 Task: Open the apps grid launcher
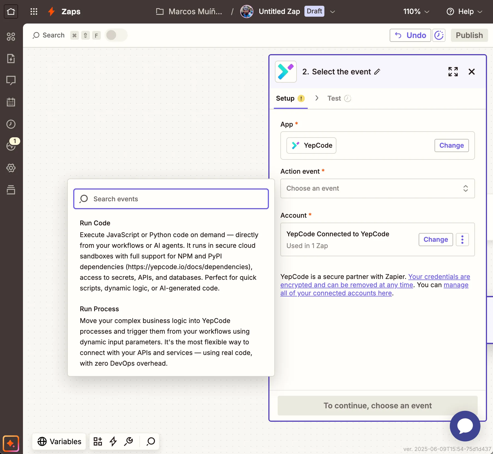click(x=34, y=11)
